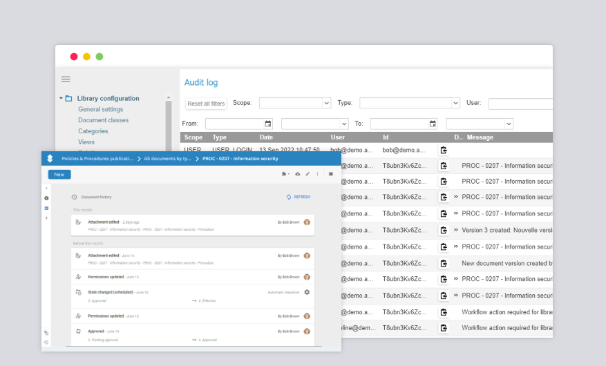
Task: Click the square panel icon in document toolbar
Action: tap(331, 174)
